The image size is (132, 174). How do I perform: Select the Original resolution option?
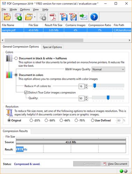point(9,120)
